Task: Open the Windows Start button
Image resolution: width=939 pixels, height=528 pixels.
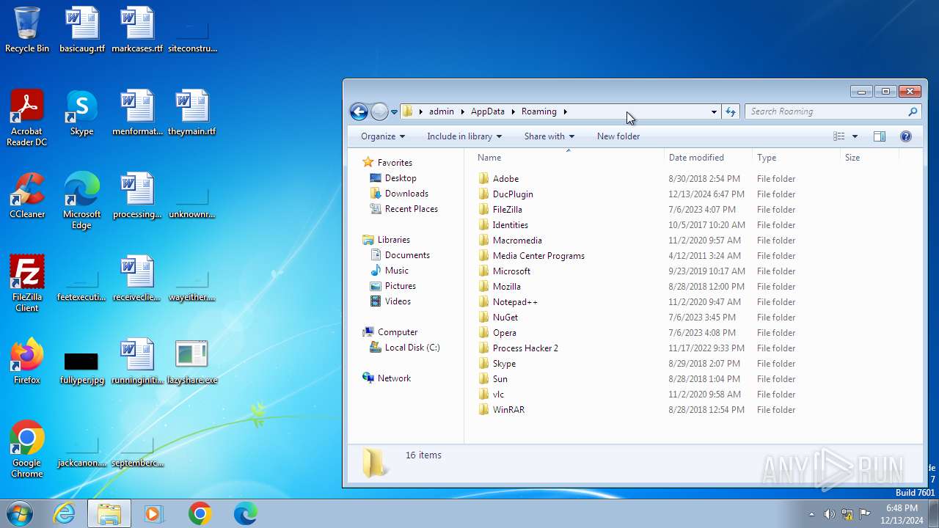Action: pos(20,513)
